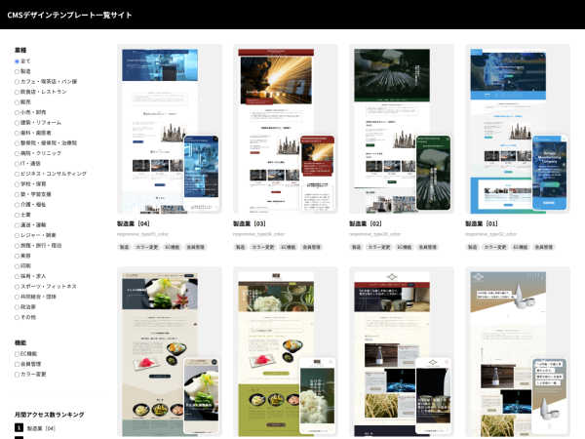This screenshot has height=439, width=585.
Task: Open the カラー変更 tag under 製造業 [04]
Action: (x=147, y=247)
